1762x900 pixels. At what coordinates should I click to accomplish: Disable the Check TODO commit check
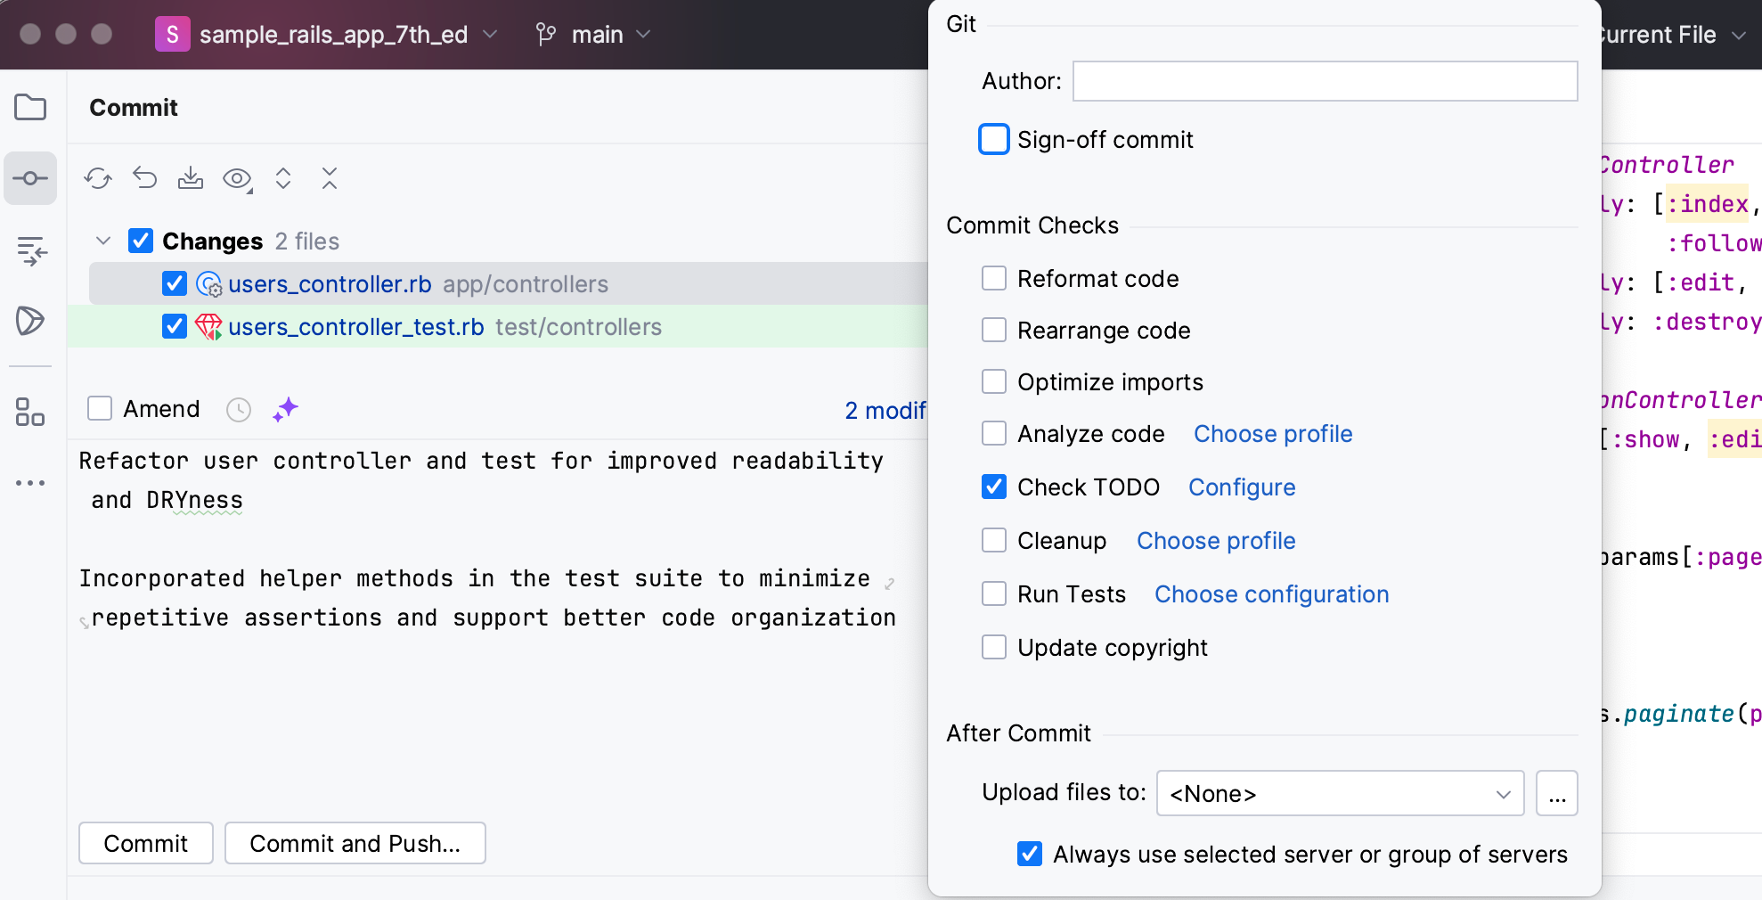point(993,487)
